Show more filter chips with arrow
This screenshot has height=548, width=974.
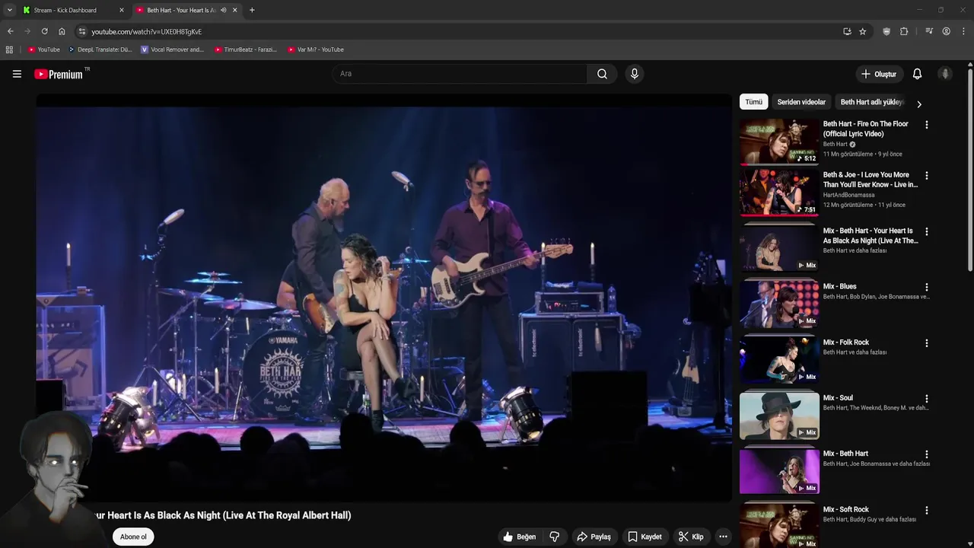pos(918,104)
